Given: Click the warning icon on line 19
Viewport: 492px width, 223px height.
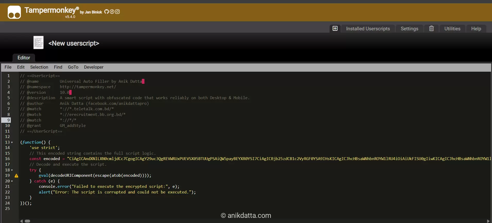Looking at the screenshot, I should pyautogui.click(x=16, y=176).
